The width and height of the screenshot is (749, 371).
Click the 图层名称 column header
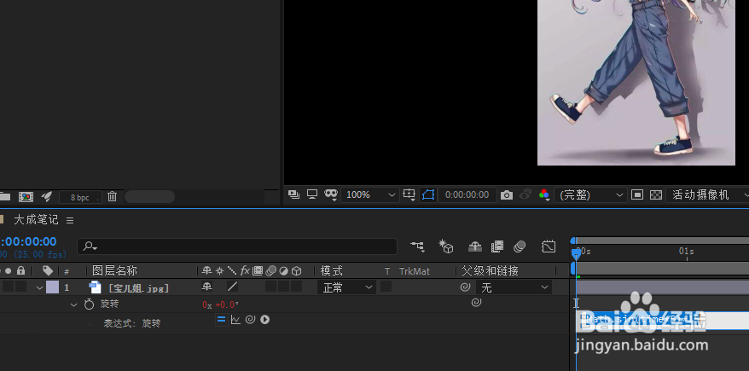114,270
